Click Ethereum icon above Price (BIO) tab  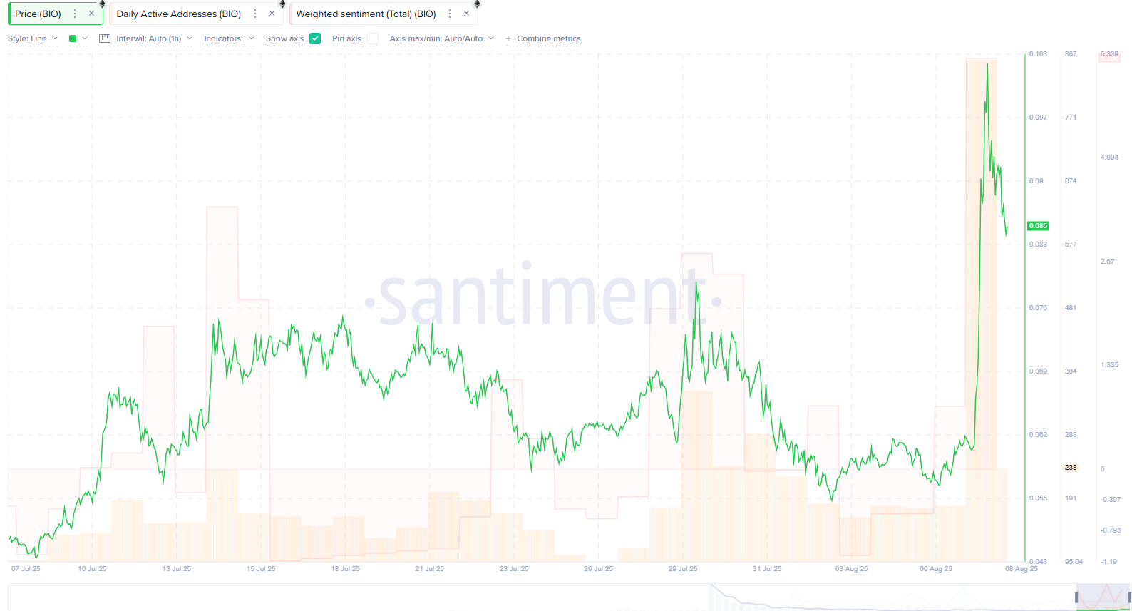pos(102,4)
